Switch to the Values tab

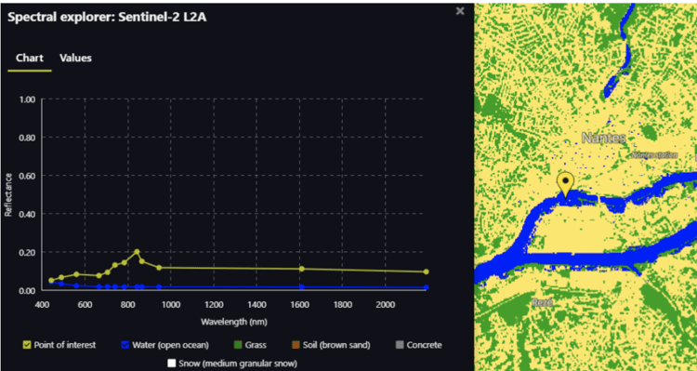tap(75, 58)
